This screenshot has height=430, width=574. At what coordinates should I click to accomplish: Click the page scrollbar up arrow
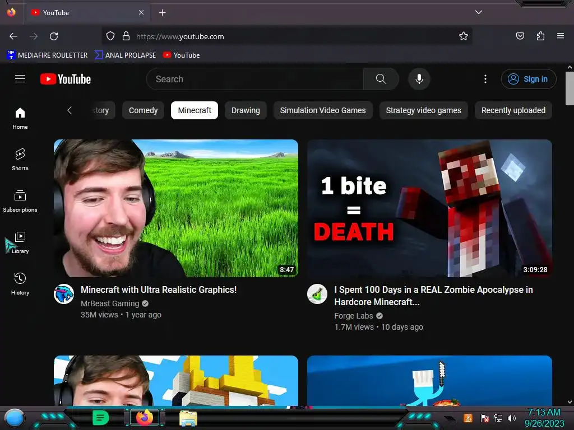coord(570,67)
